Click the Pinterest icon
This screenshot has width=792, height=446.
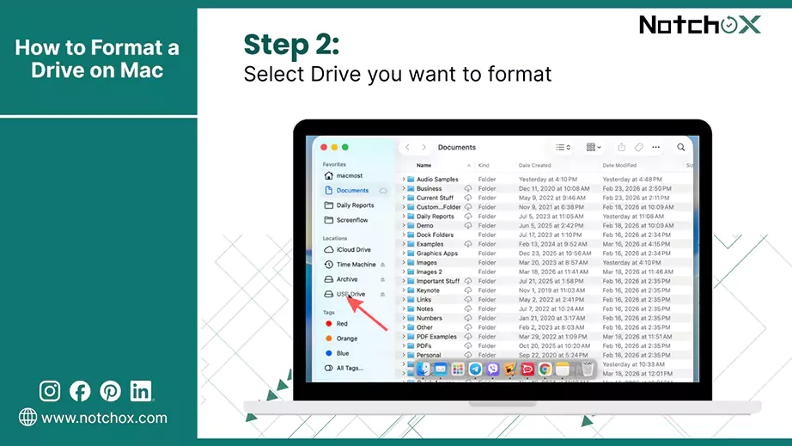coord(110,391)
